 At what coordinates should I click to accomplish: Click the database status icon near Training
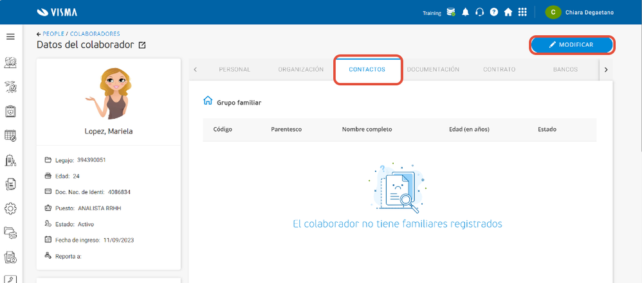click(x=451, y=12)
